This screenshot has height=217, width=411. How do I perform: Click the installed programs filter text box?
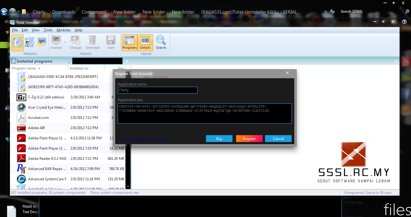coord(97,61)
